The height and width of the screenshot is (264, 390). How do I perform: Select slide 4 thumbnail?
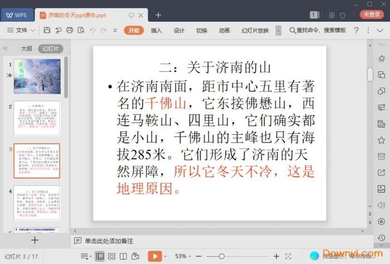pyautogui.click(x=37, y=203)
